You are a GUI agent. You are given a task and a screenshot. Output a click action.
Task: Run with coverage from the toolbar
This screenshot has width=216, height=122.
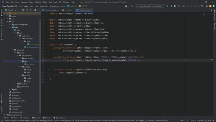[x=175, y=6]
